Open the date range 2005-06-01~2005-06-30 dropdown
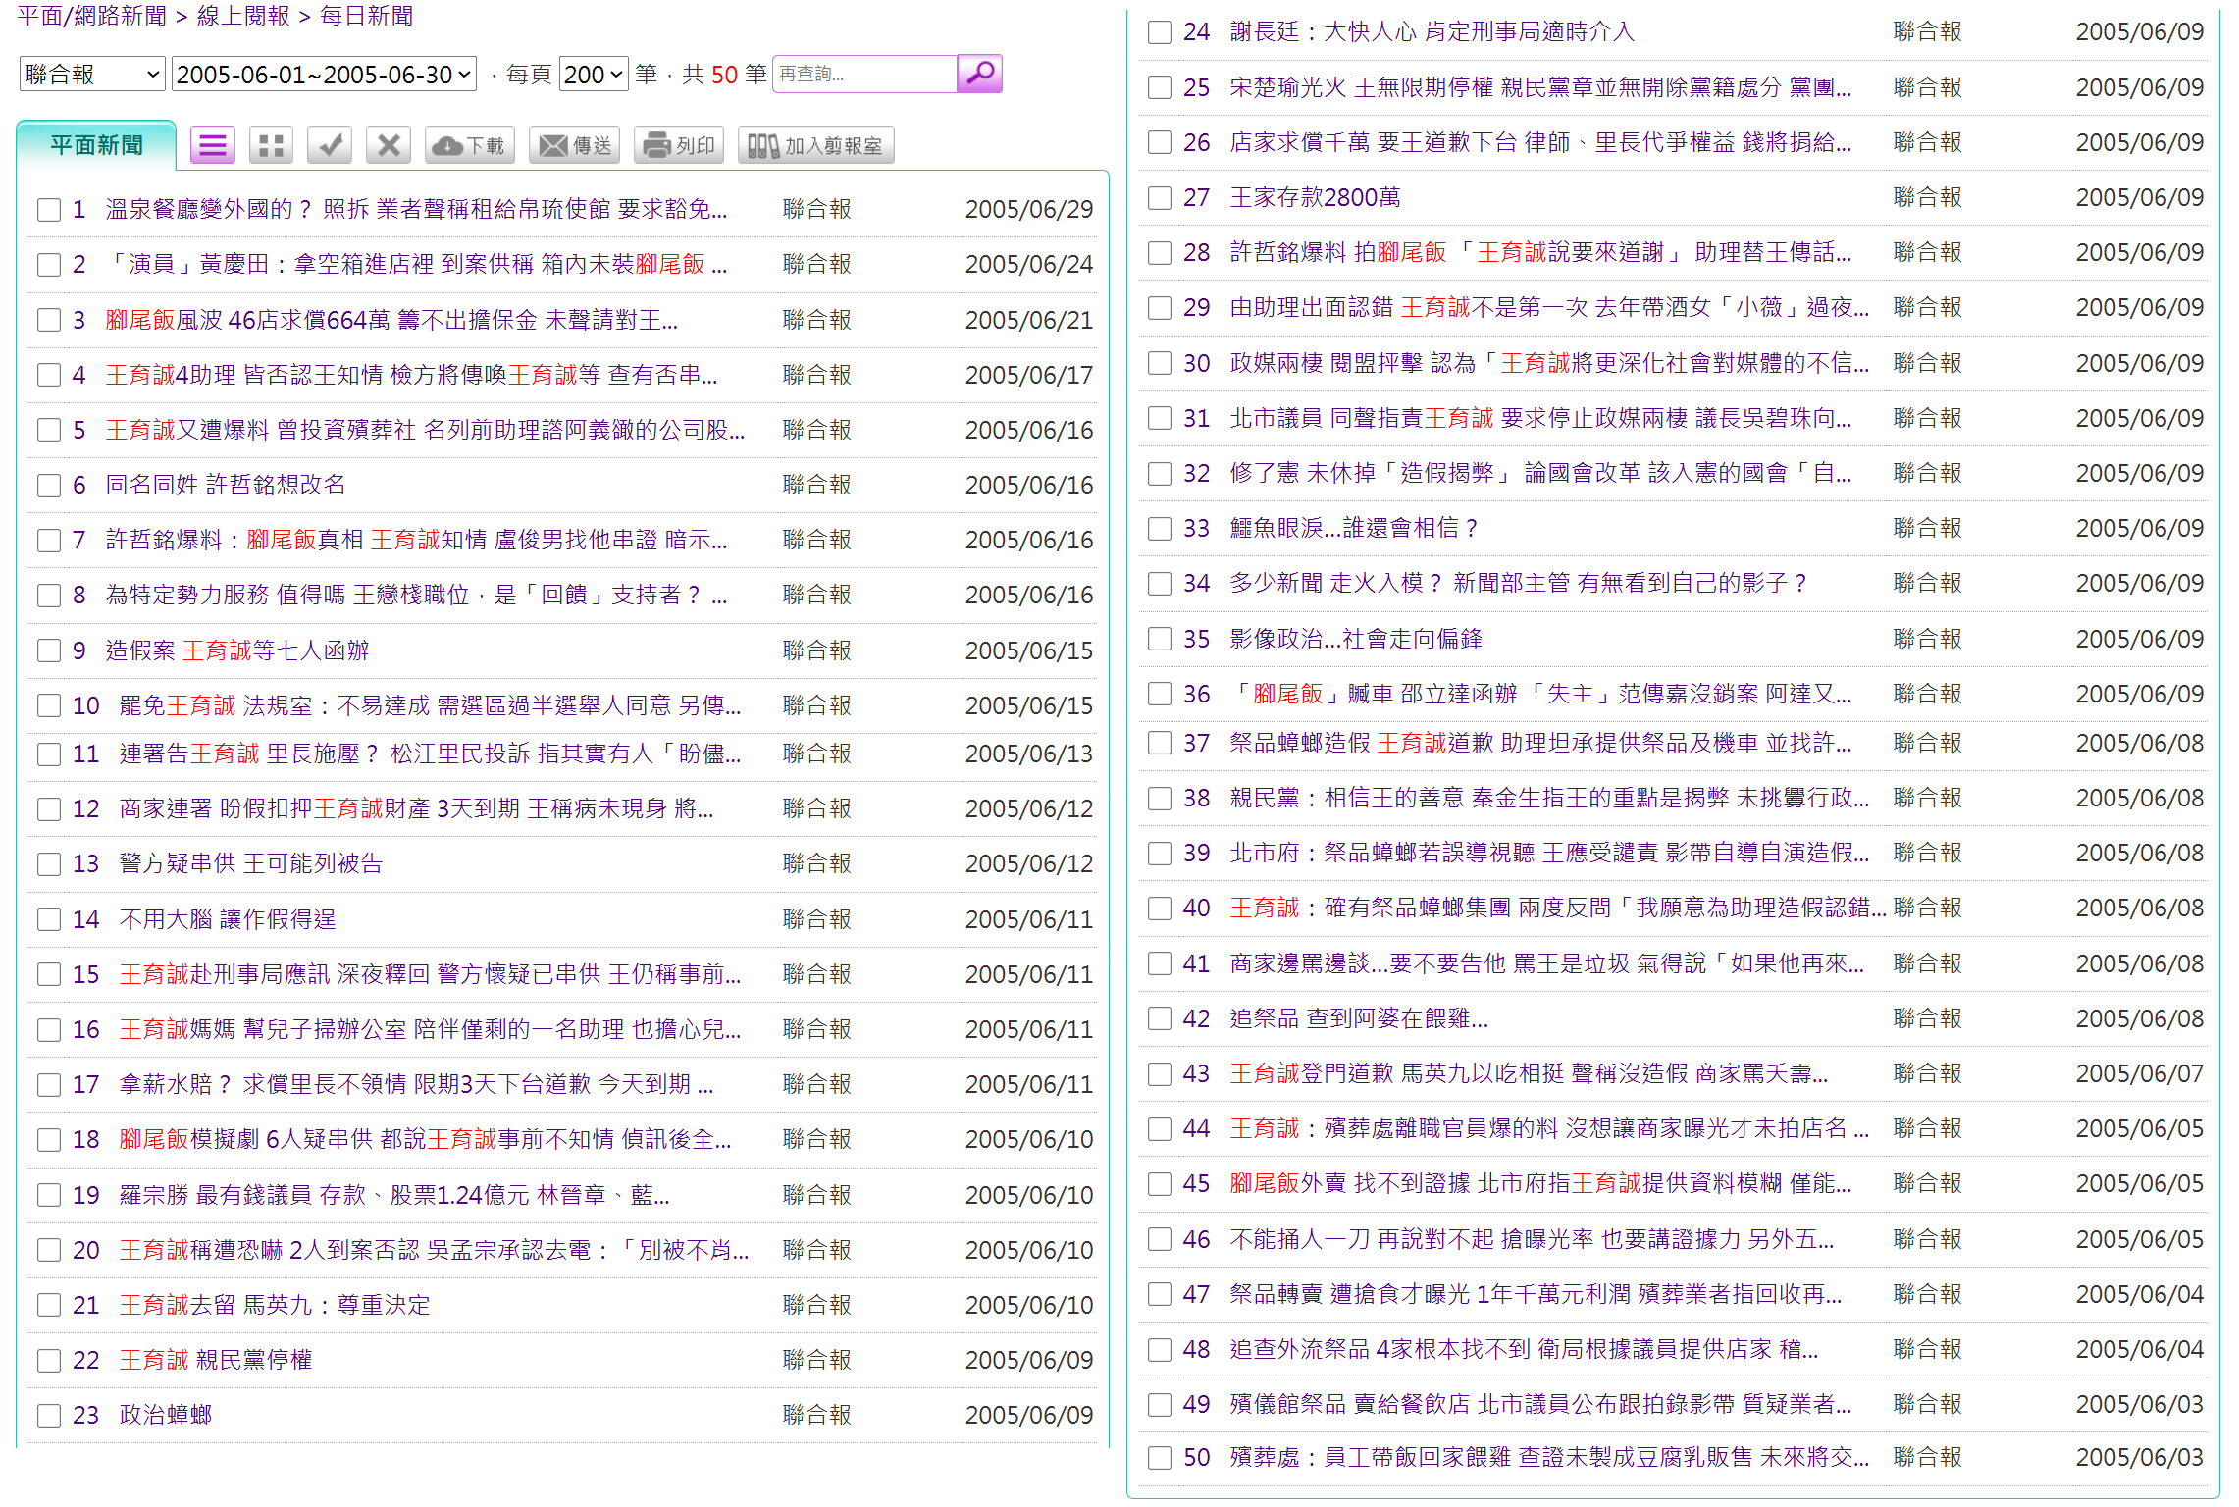The height and width of the screenshot is (1507, 2239). (324, 75)
